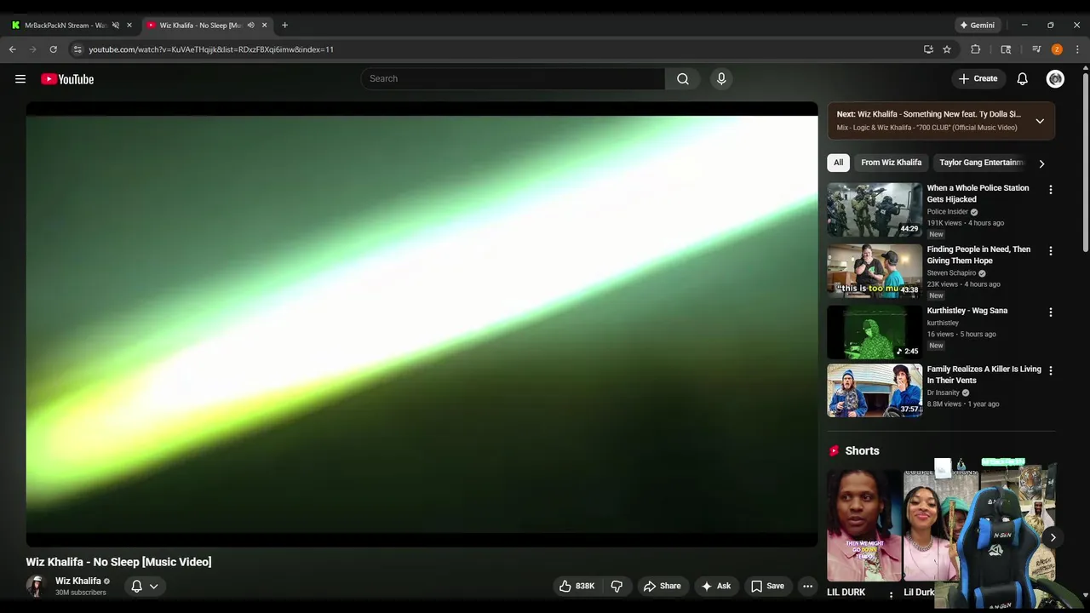Select the Taylor Gang Entertainment chip
The width and height of the screenshot is (1090, 613).
point(981,163)
